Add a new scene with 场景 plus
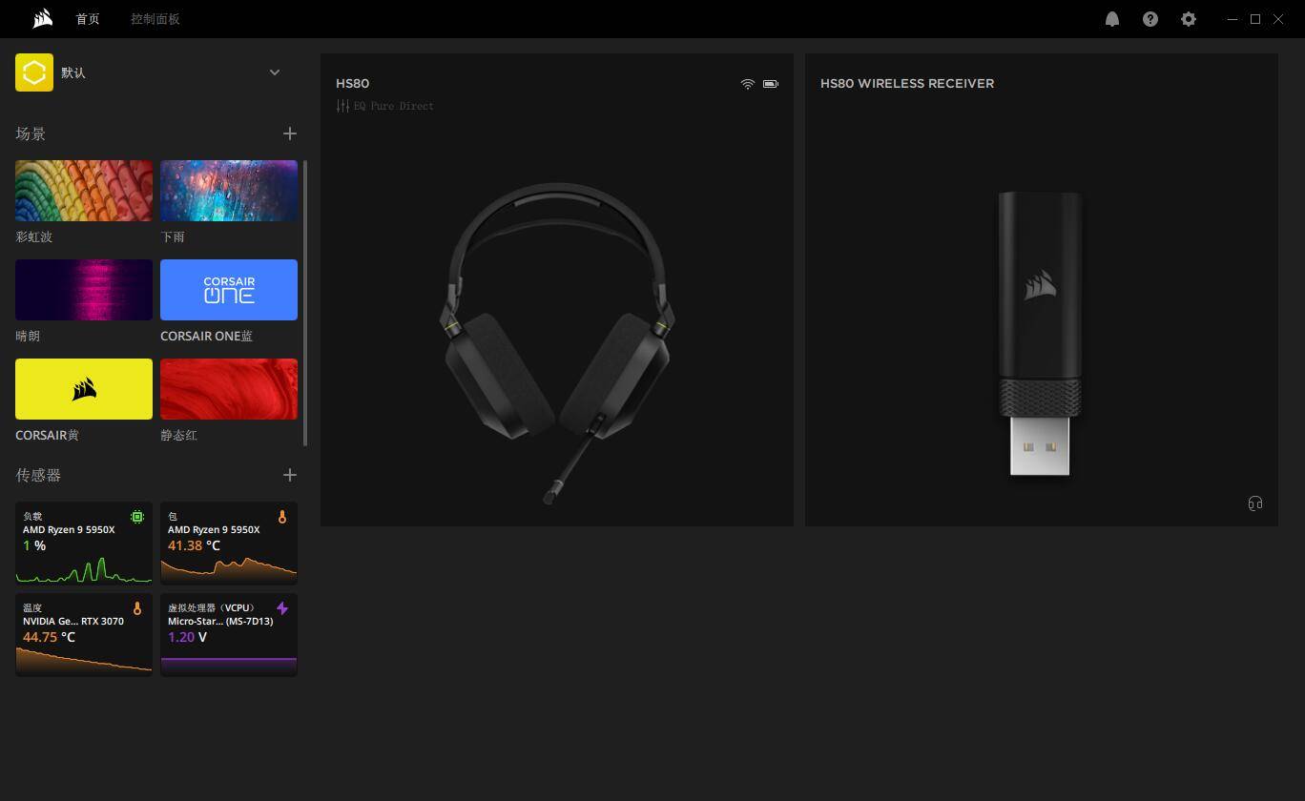The image size is (1305, 801). pyautogui.click(x=289, y=133)
